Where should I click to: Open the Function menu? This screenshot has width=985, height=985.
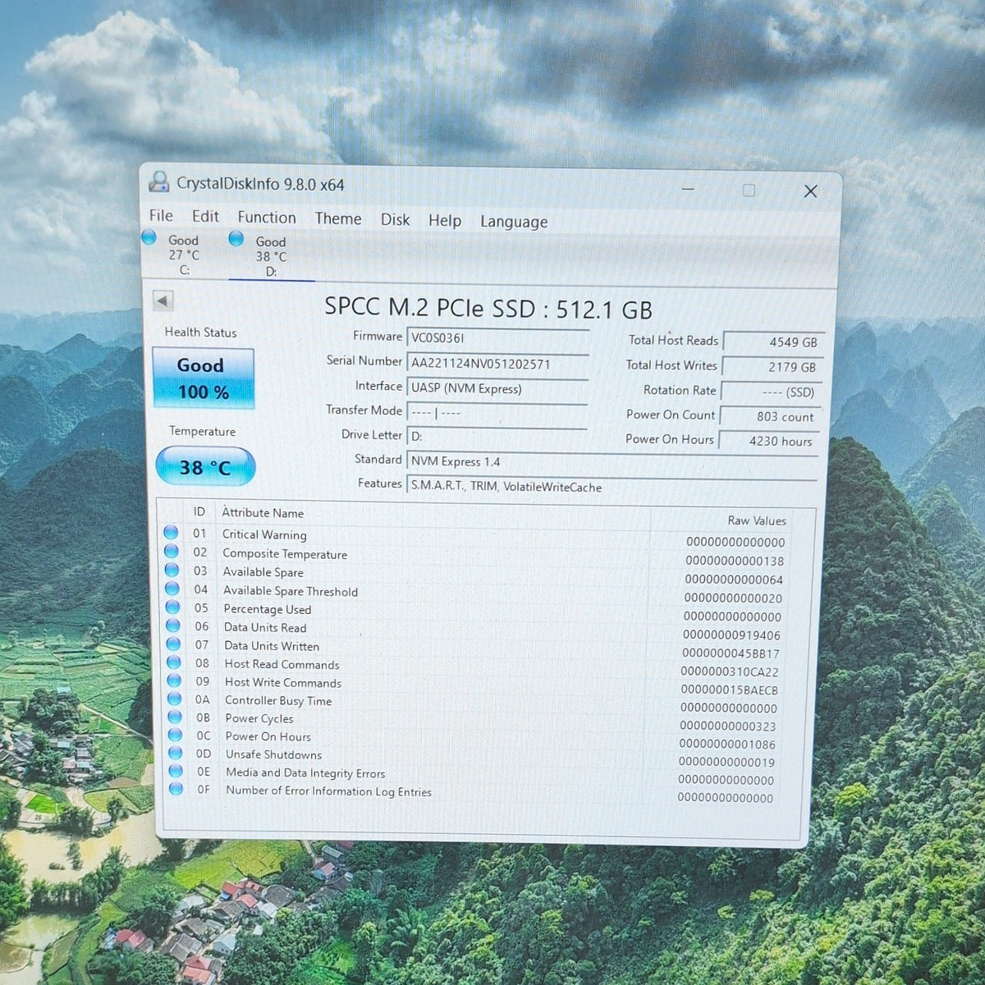click(x=267, y=218)
